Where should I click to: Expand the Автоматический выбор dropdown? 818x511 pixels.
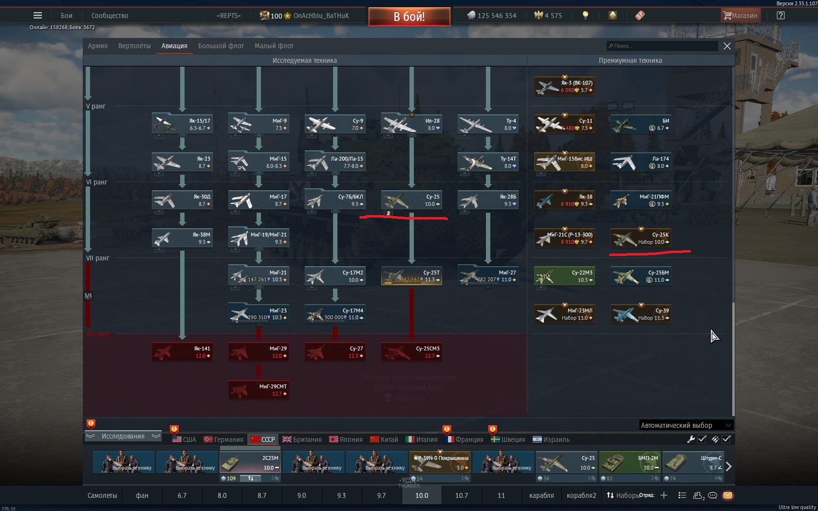pyautogui.click(x=686, y=425)
